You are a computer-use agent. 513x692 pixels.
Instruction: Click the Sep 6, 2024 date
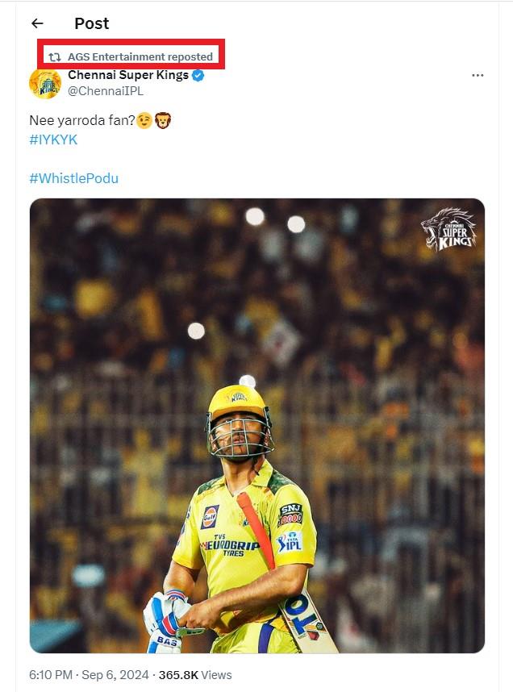[x=115, y=675]
